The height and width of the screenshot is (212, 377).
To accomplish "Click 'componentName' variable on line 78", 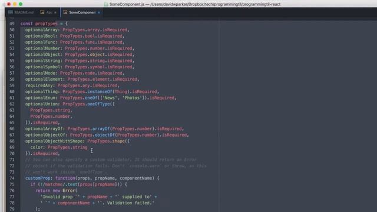I will [x=74, y=203].
